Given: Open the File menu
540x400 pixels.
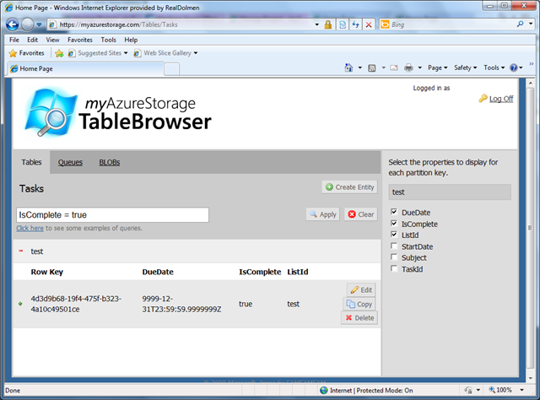Looking at the screenshot, I should pyautogui.click(x=14, y=40).
